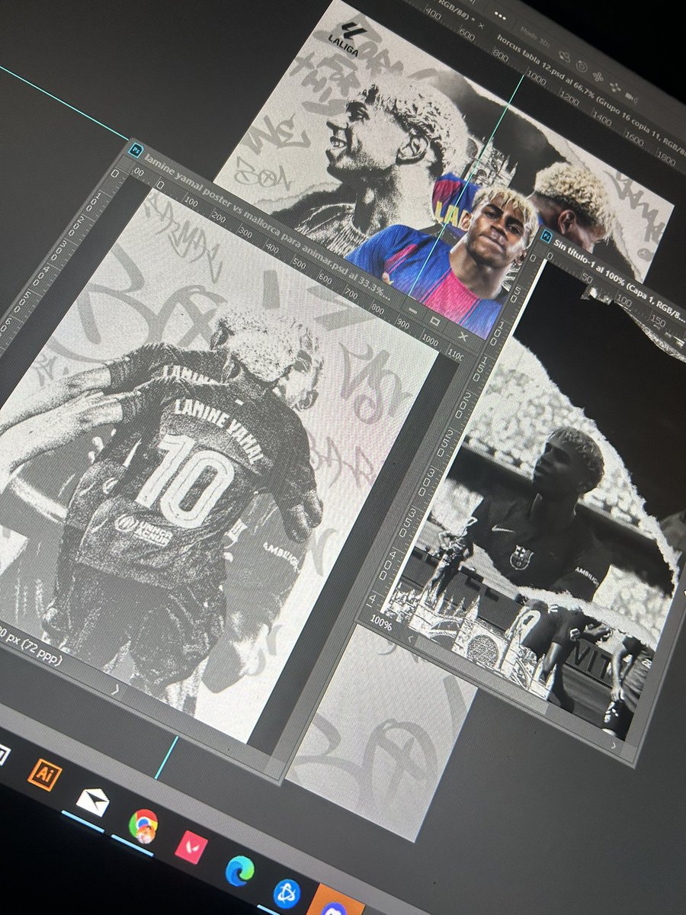686x915 pixels.
Task: Open Adobe Illustrator from the taskbar
Action: click(44, 775)
